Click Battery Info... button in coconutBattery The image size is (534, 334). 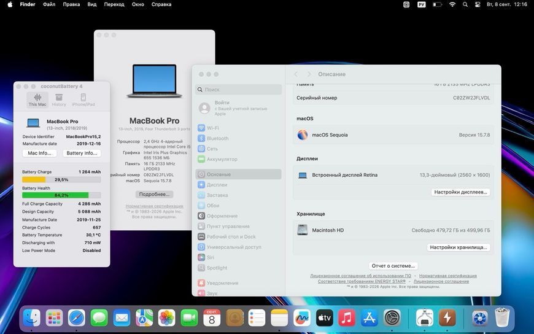click(x=82, y=153)
